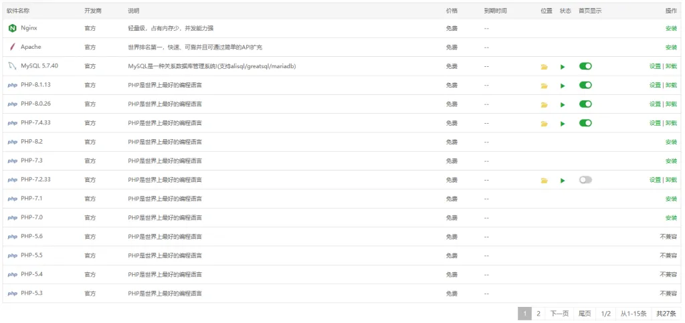Toggle homepage display for PHP-7.4.33
685x323 pixels.
585,122
